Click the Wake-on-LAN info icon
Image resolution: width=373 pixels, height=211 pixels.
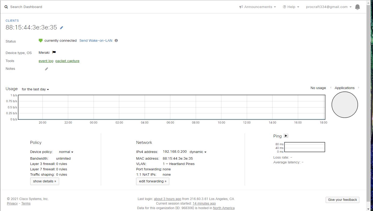click(x=116, y=41)
